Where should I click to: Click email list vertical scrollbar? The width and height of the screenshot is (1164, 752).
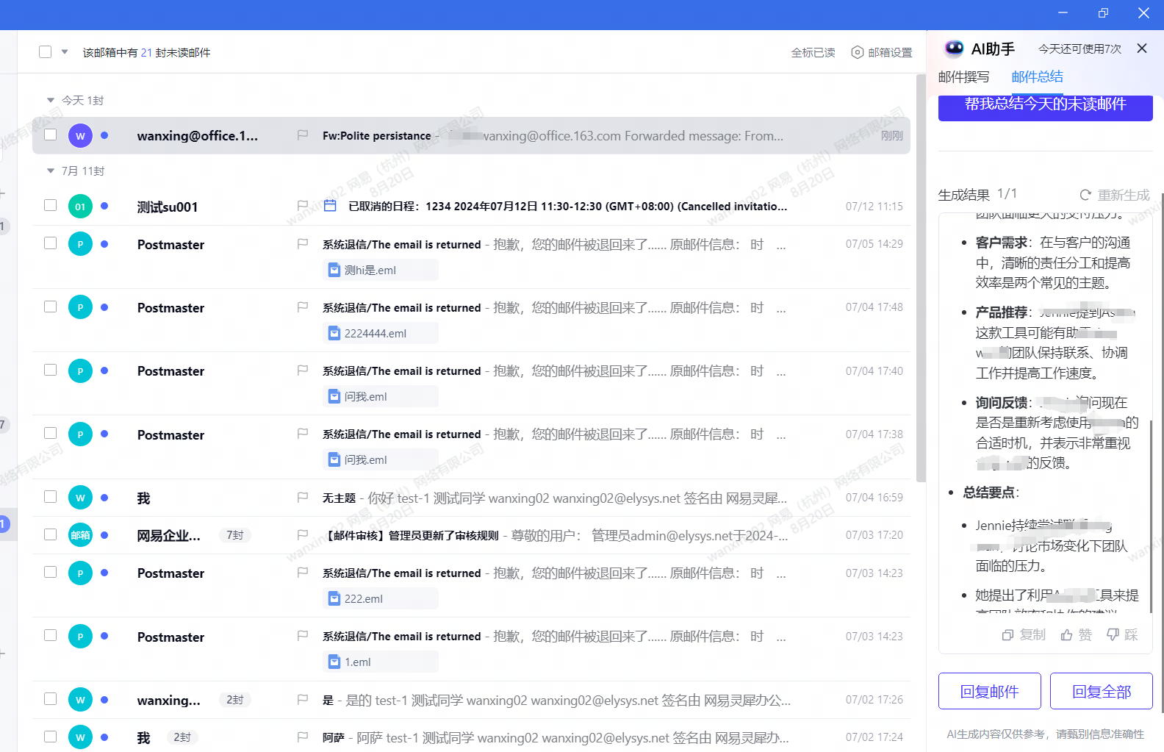coord(921,278)
